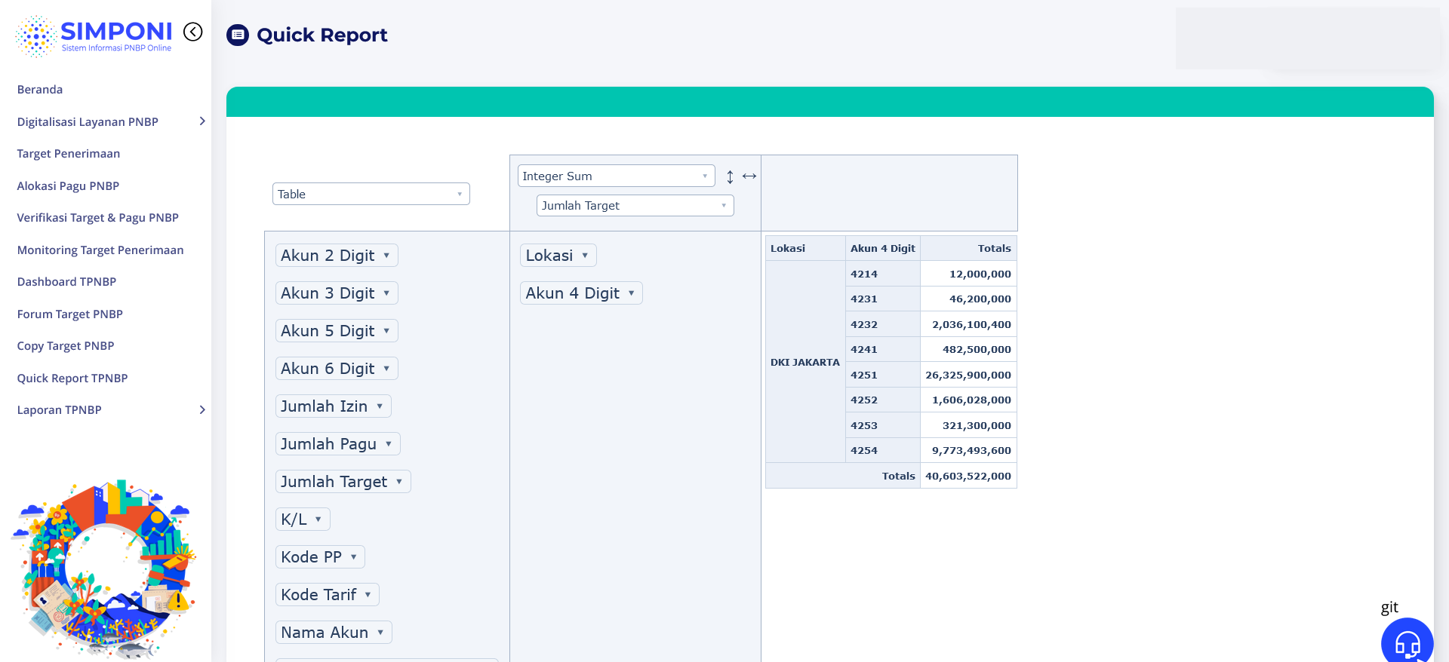Open Kode Tarif filter triangle
The width and height of the screenshot is (1449, 662).
click(x=368, y=595)
